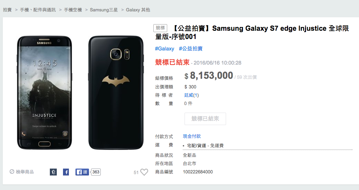The height and width of the screenshot is (190, 359).
Task: Click the Plurk share icon
Action: point(53,172)
